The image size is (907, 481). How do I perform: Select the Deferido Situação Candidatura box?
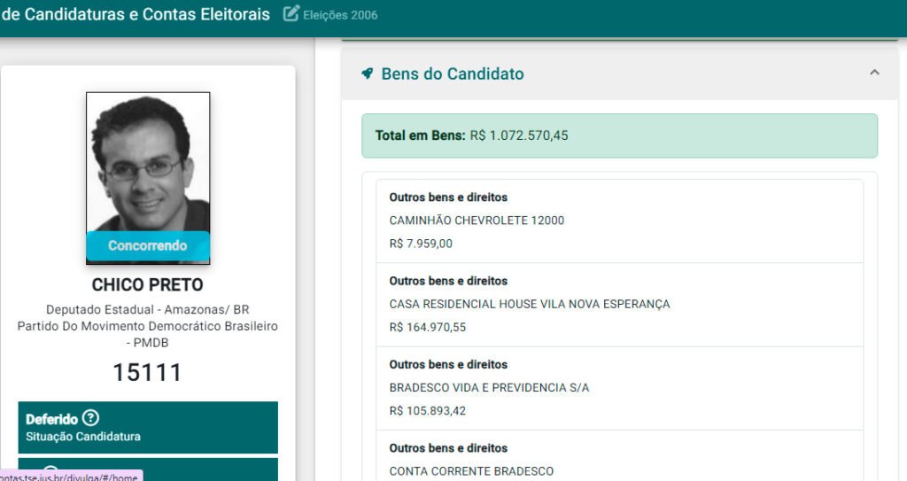pyautogui.click(x=148, y=427)
